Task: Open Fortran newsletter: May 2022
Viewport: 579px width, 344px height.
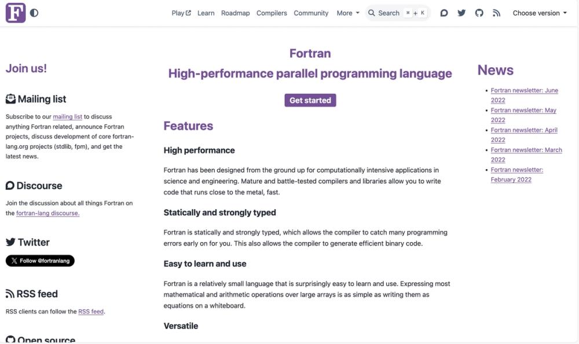Action: (x=523, y=115)
